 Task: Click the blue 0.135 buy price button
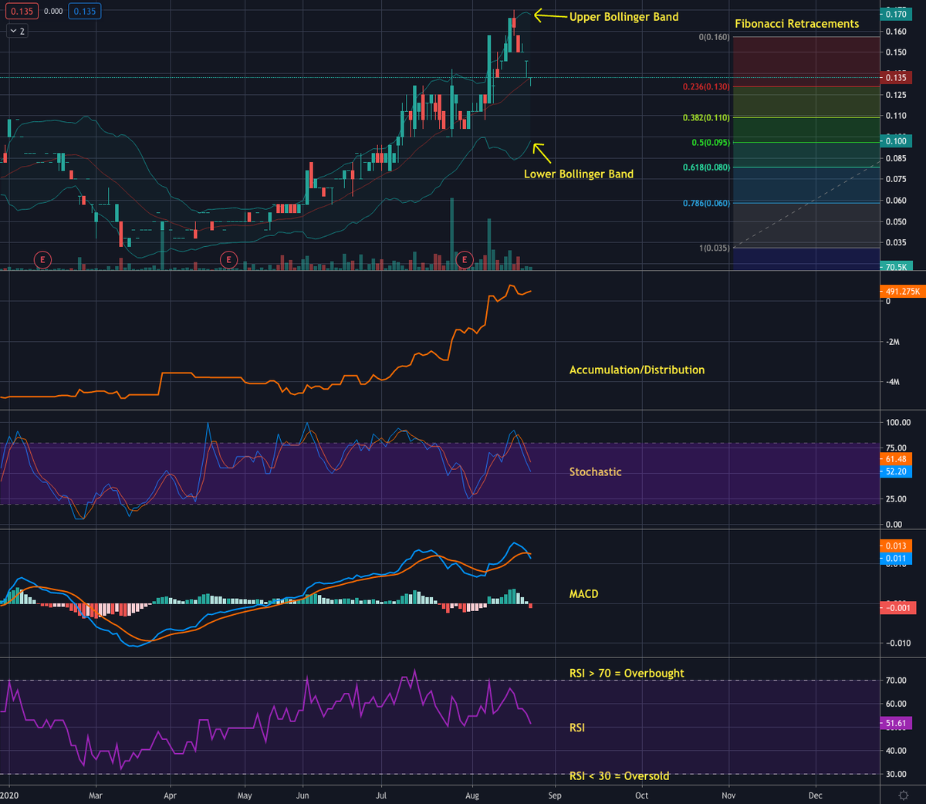coord(84,11)
